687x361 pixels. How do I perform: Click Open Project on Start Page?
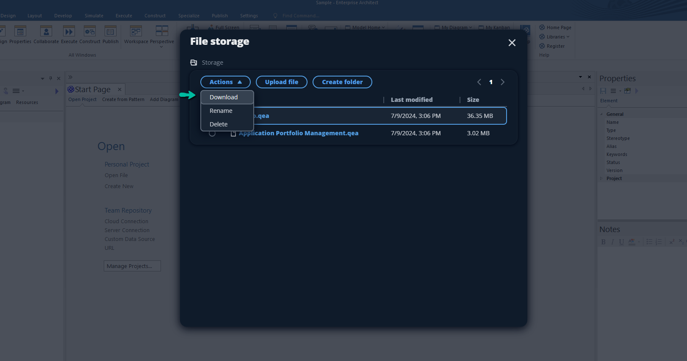pyautogui.click(x=83, y=100)
